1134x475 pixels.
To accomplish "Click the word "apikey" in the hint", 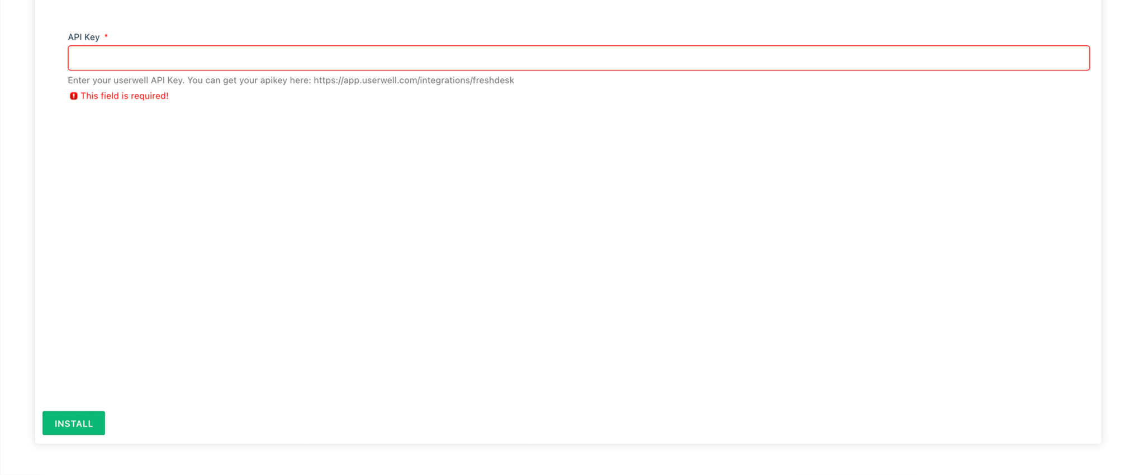I will tap(274, 80).
